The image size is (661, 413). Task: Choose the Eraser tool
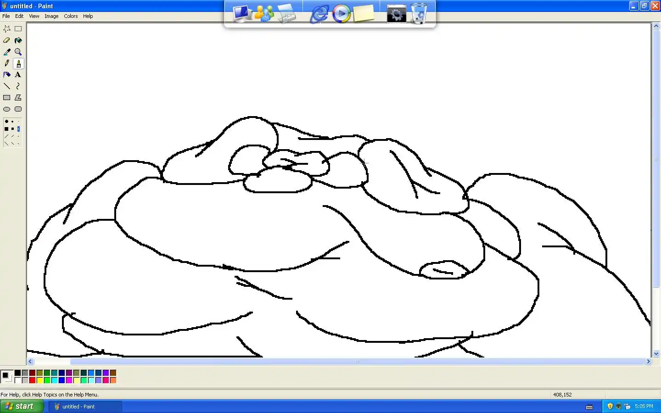point(7,40)
